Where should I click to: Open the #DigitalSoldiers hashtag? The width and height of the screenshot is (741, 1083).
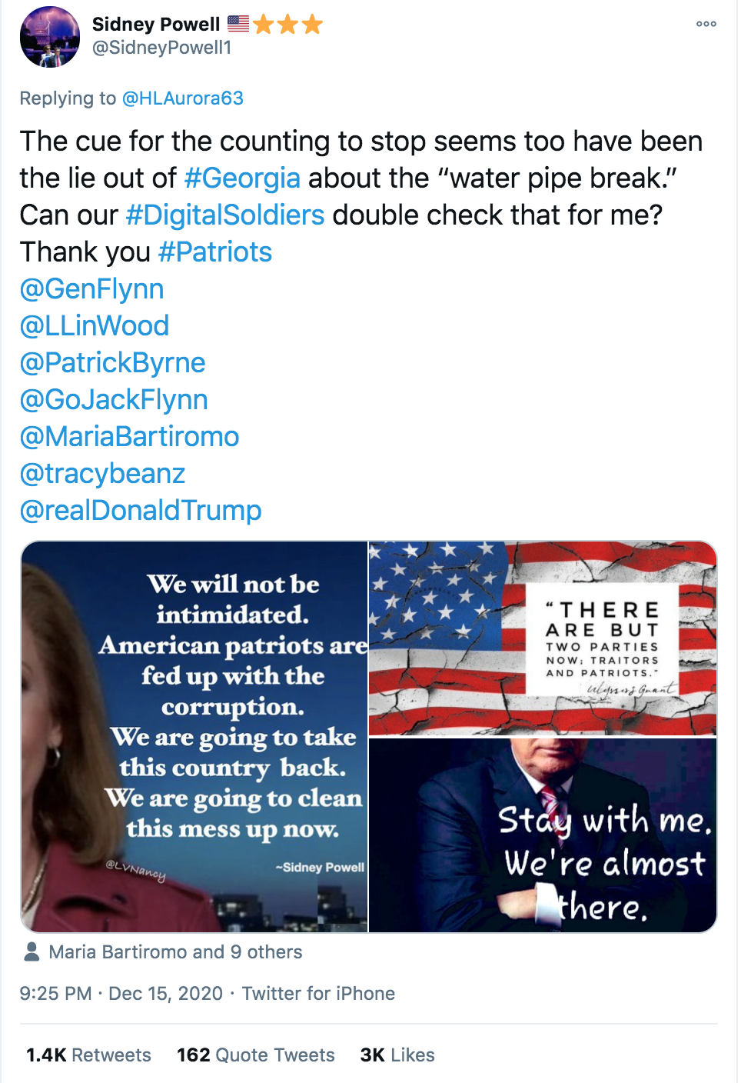pos(224,215)
